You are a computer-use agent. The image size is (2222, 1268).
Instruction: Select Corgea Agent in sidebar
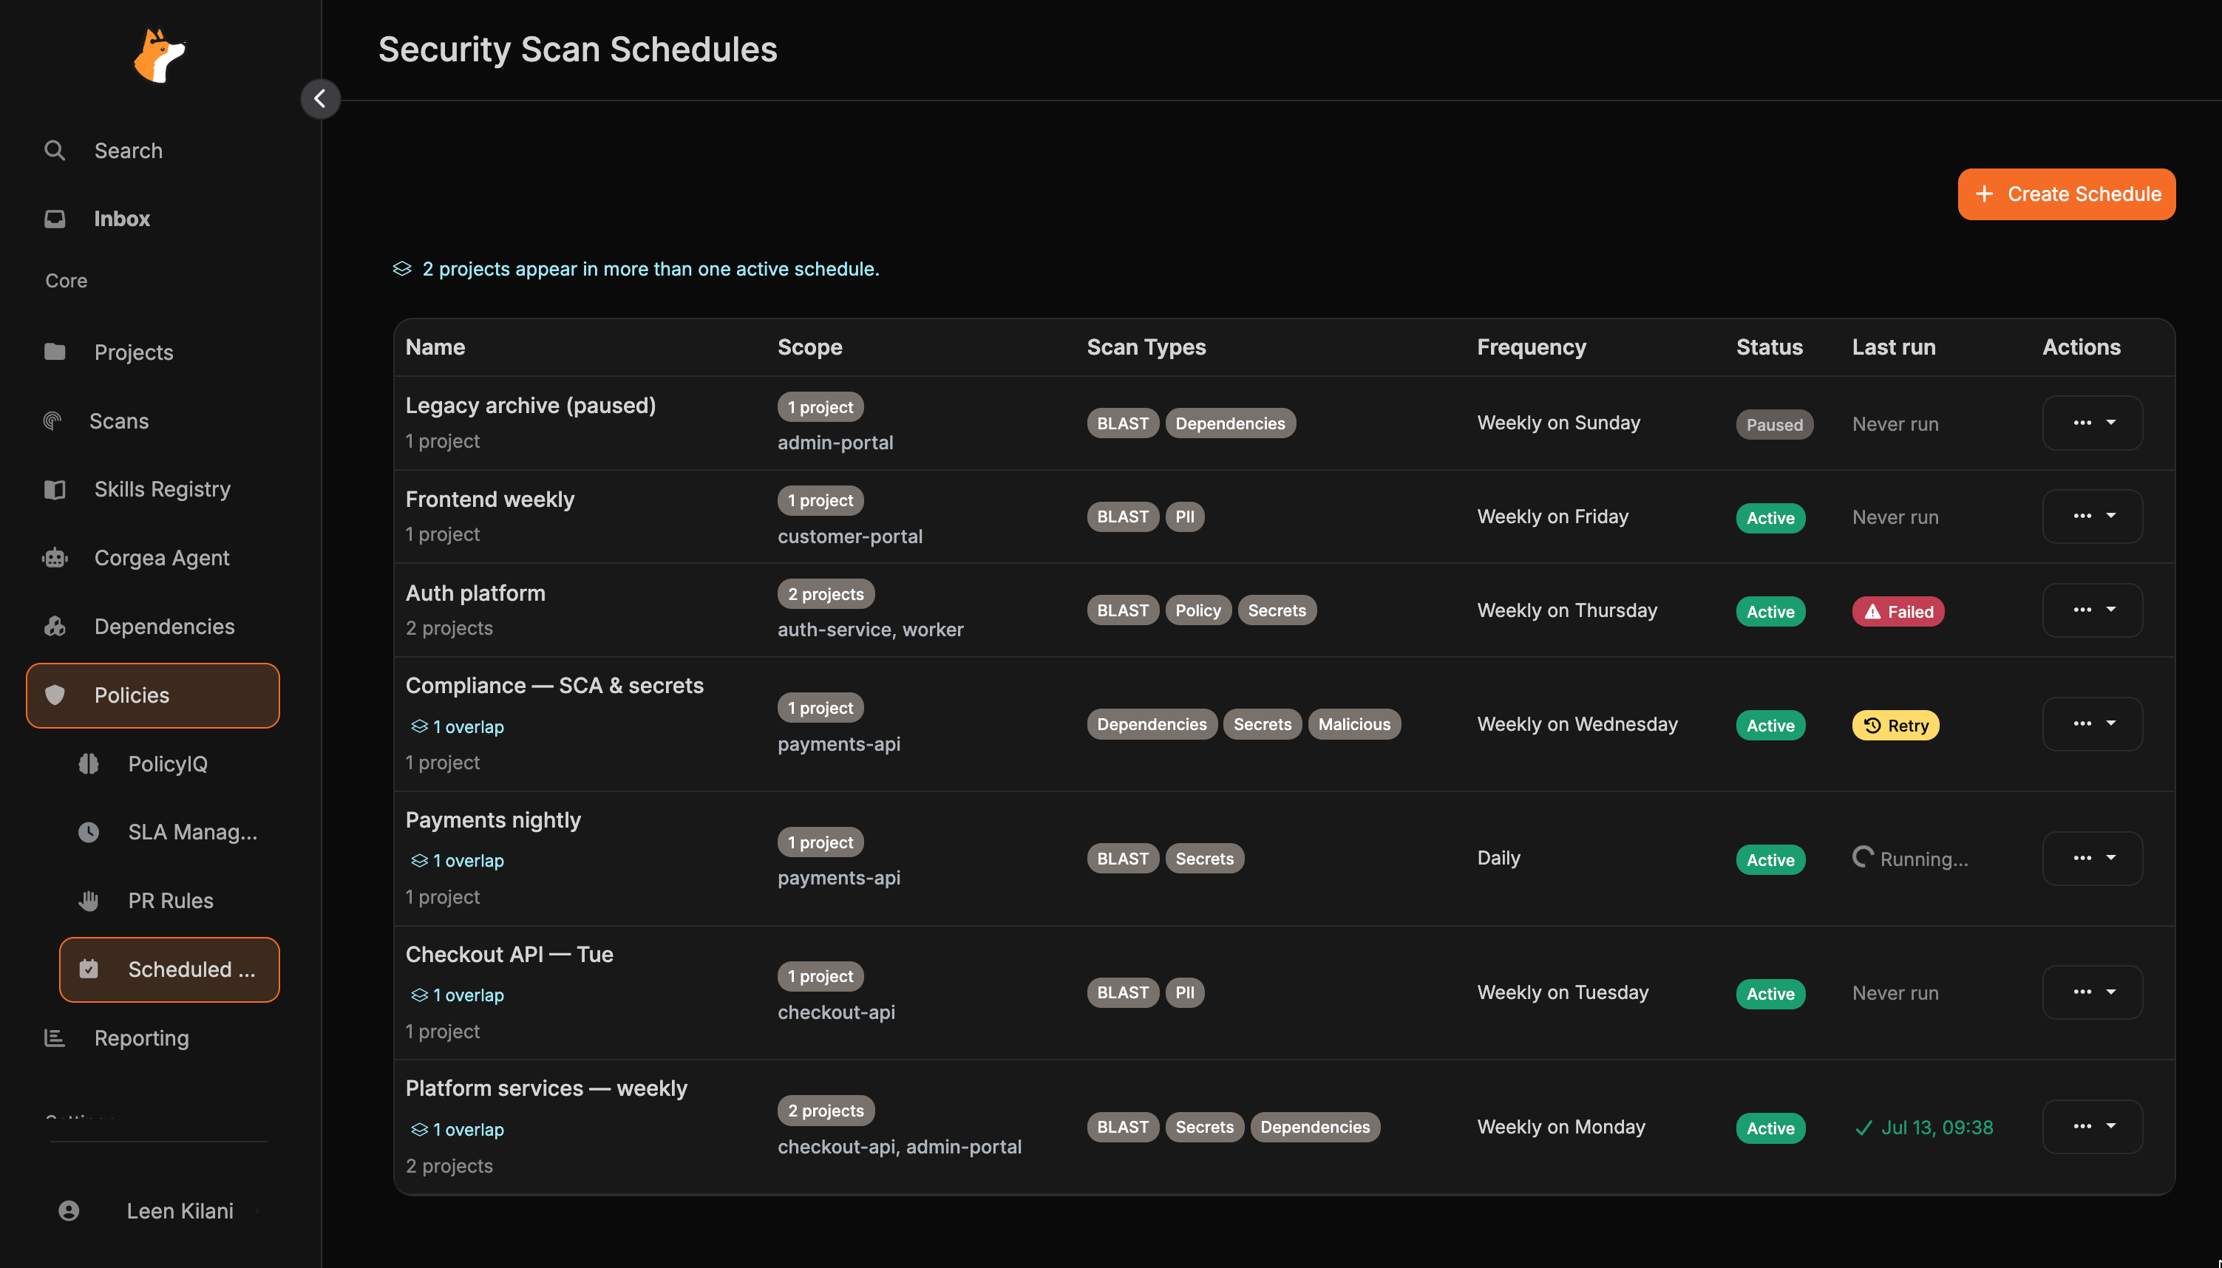coord(152,557)
